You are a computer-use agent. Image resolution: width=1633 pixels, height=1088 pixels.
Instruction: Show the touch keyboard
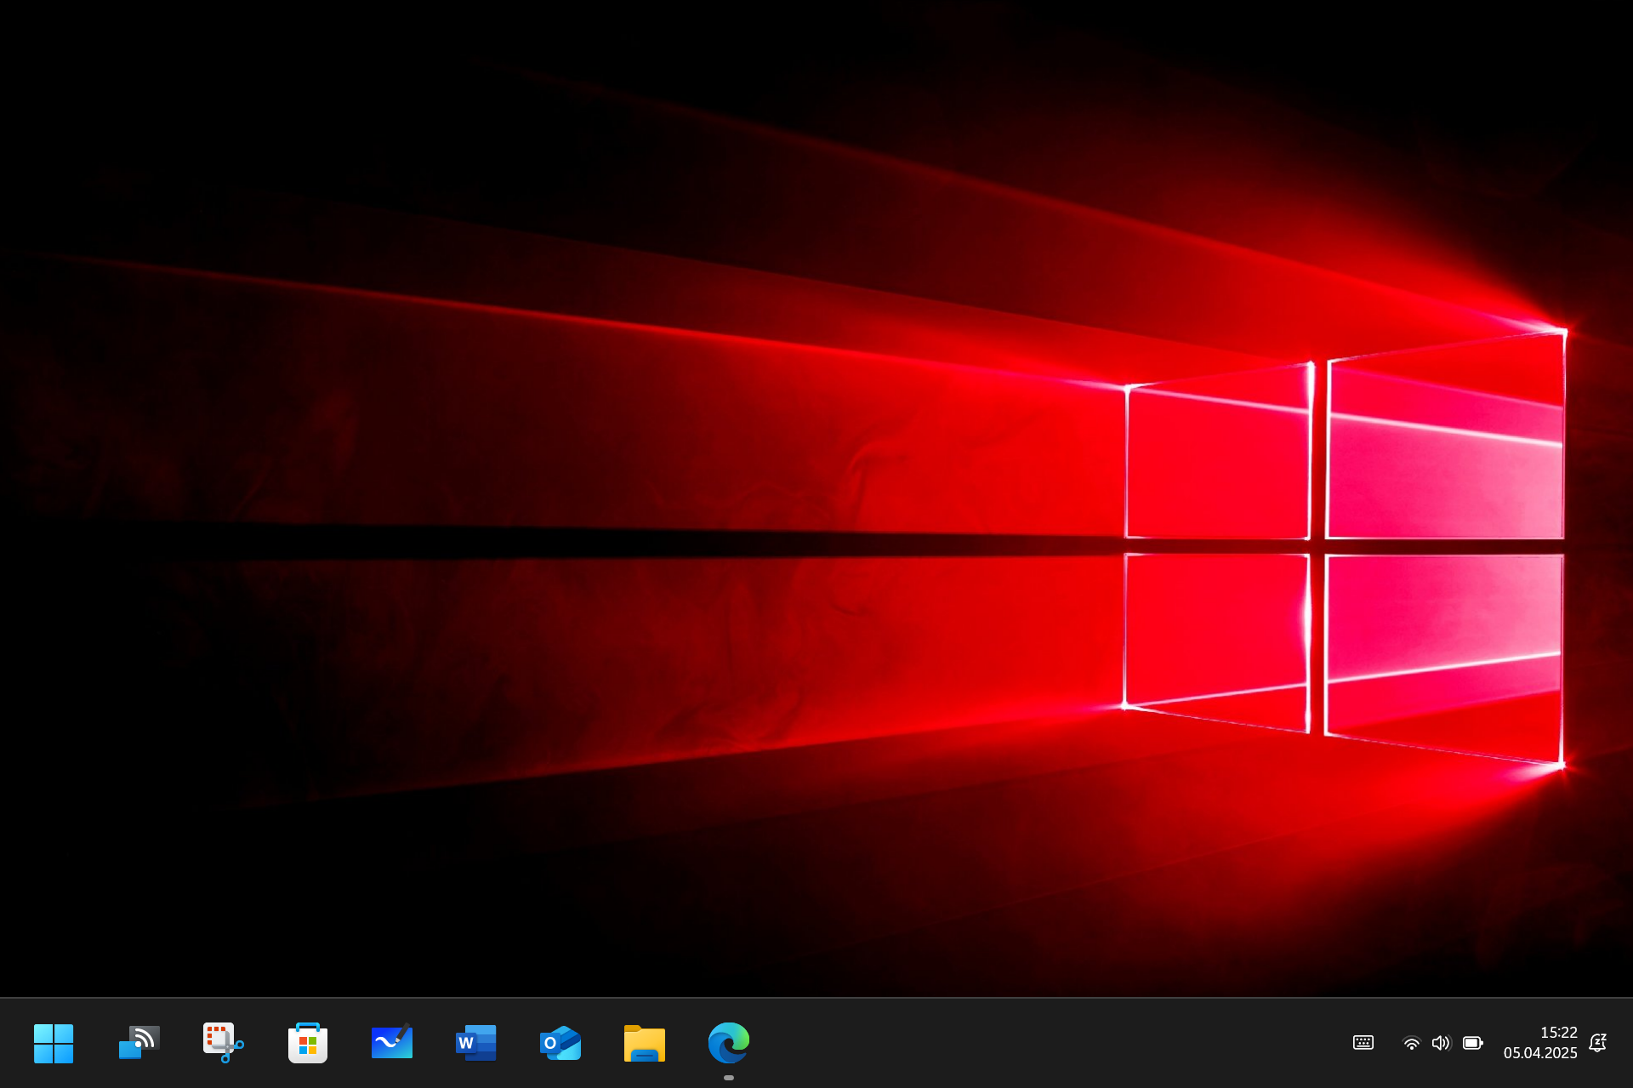pyautogui.click(x=1363, y=1043)
